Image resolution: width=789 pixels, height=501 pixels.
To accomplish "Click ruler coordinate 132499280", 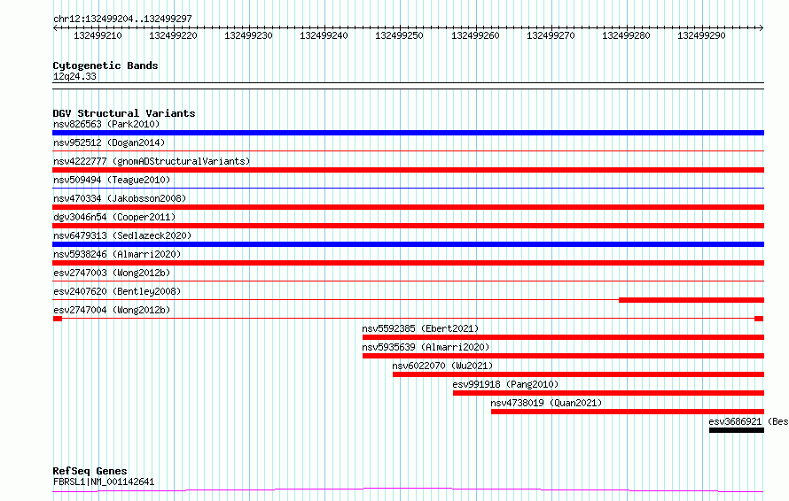I will coord(626,35).
